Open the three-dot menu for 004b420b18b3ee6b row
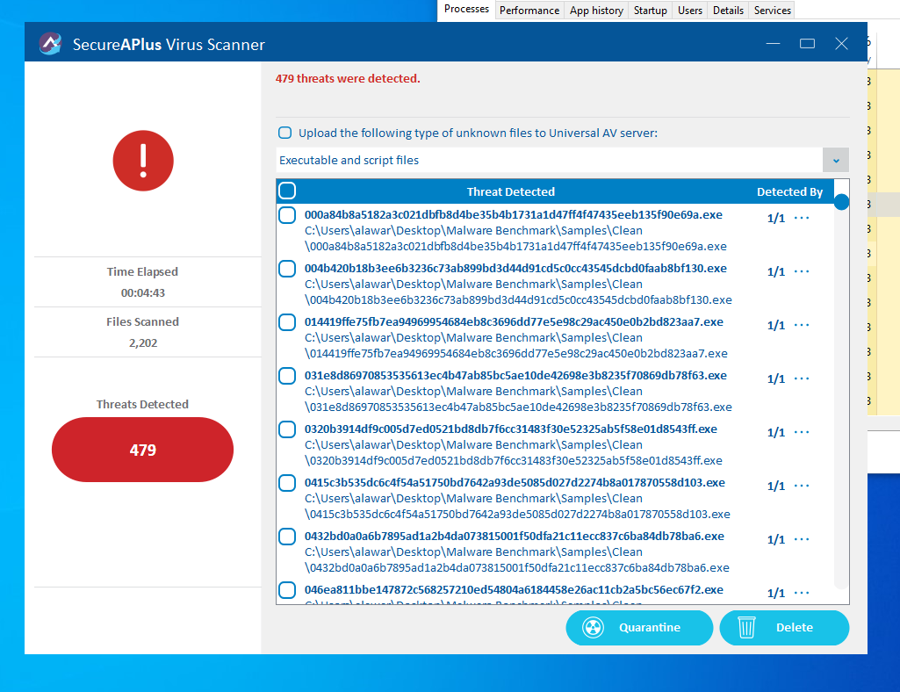Image resolution: width=900 pixels, height=692 pixels. (802, 271)
